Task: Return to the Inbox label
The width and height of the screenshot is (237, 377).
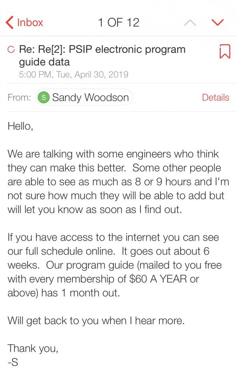Action: coord(30,23)
